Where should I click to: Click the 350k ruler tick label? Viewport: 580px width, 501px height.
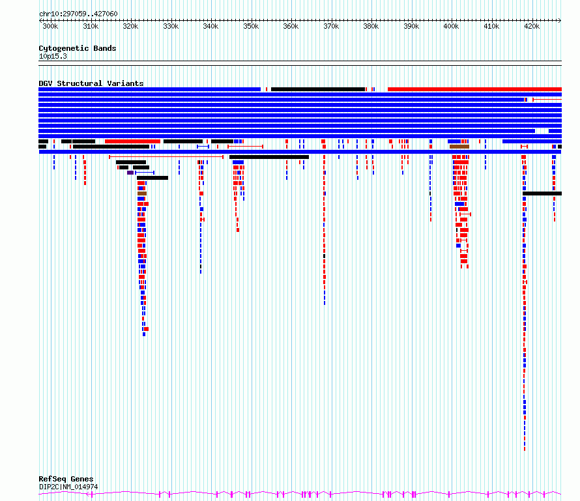[251, 26]
